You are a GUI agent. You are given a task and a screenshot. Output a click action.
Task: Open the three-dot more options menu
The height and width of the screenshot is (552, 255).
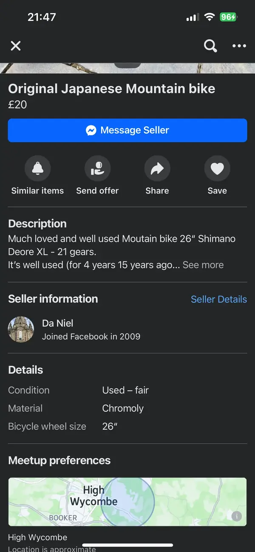tap(239, 46)
